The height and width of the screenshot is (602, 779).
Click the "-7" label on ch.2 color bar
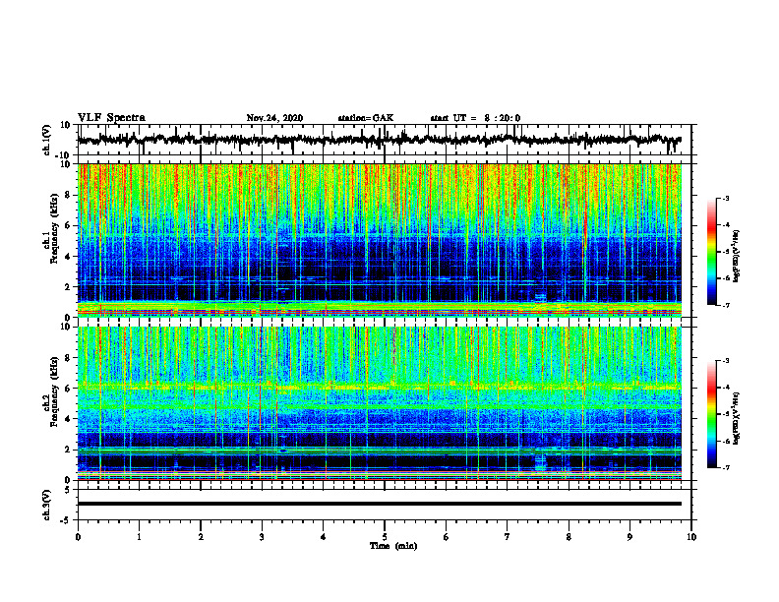tap(726, 467)
